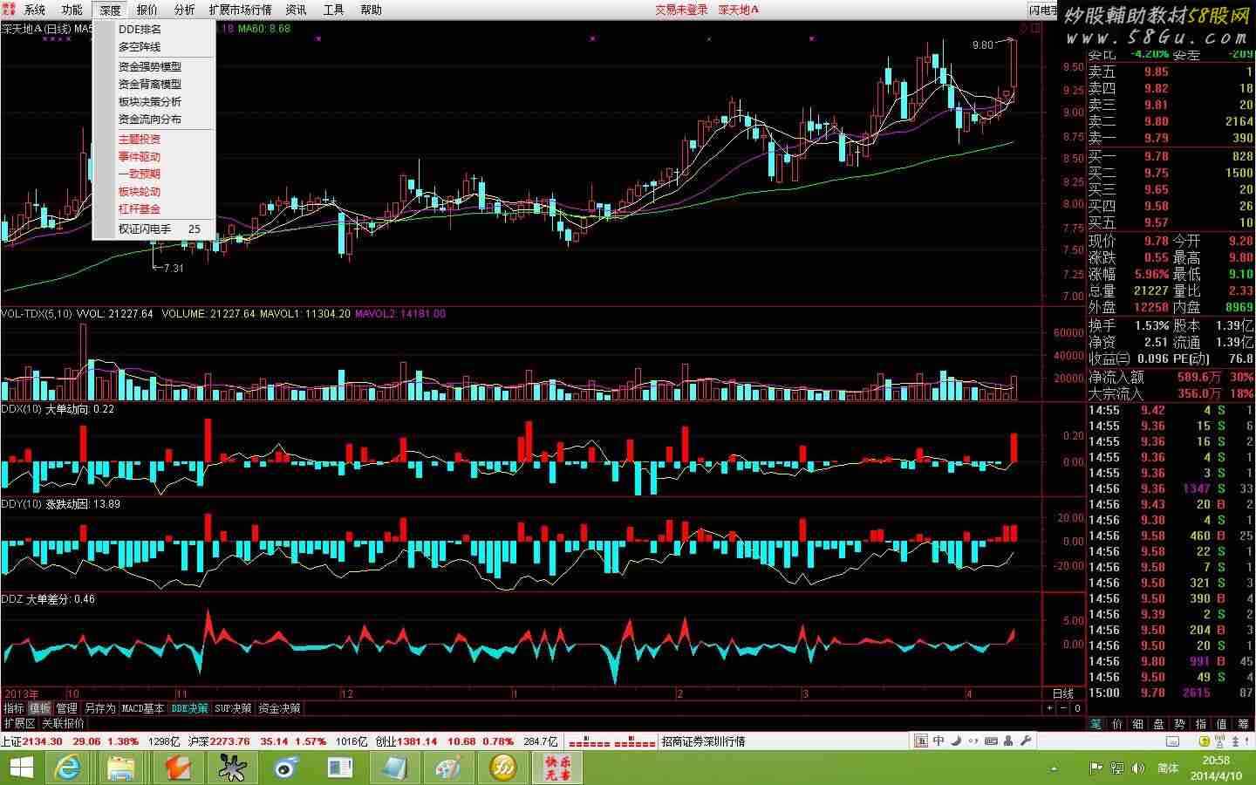Open the 系统 menu
The height and width of the screenshot is (785, 1256).
pos(35,10)
